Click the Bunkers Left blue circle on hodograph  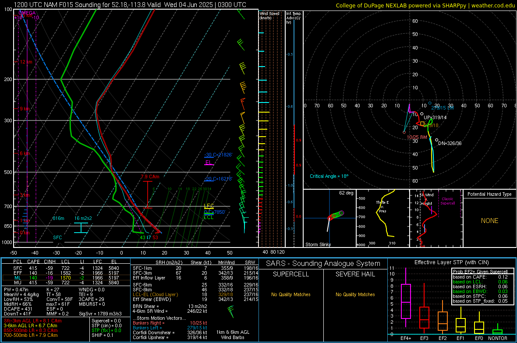pos(430,103)
